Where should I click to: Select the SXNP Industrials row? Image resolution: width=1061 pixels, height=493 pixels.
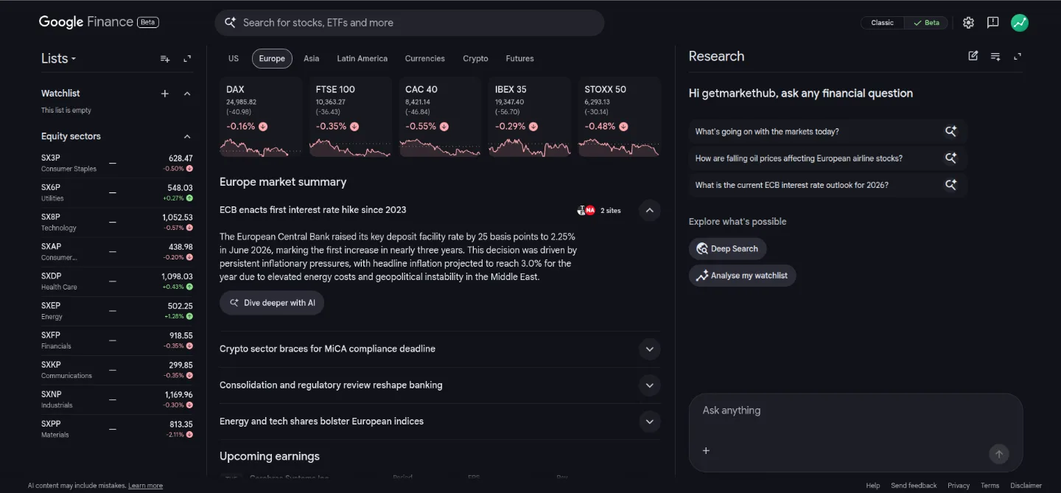pyautogui.click(x=117, y=399)
